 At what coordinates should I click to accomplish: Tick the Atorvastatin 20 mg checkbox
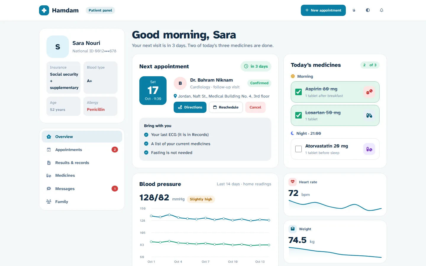click(298, 149)
